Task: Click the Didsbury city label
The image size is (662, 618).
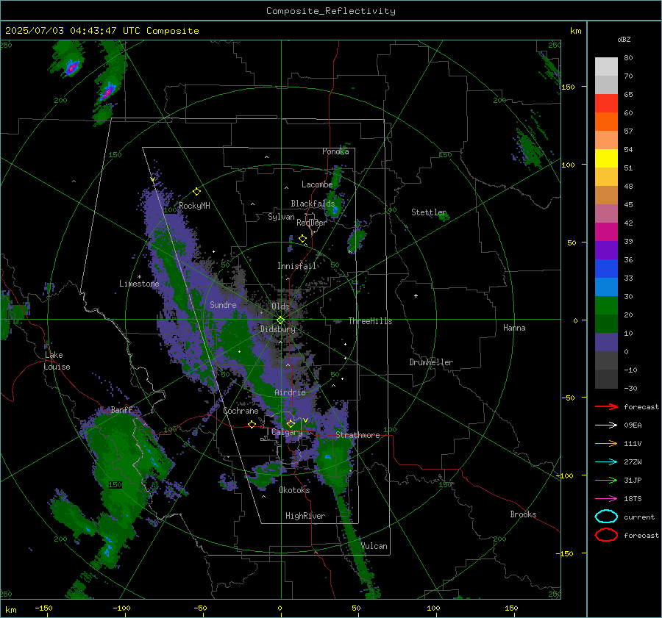Action: coord(278,329)
